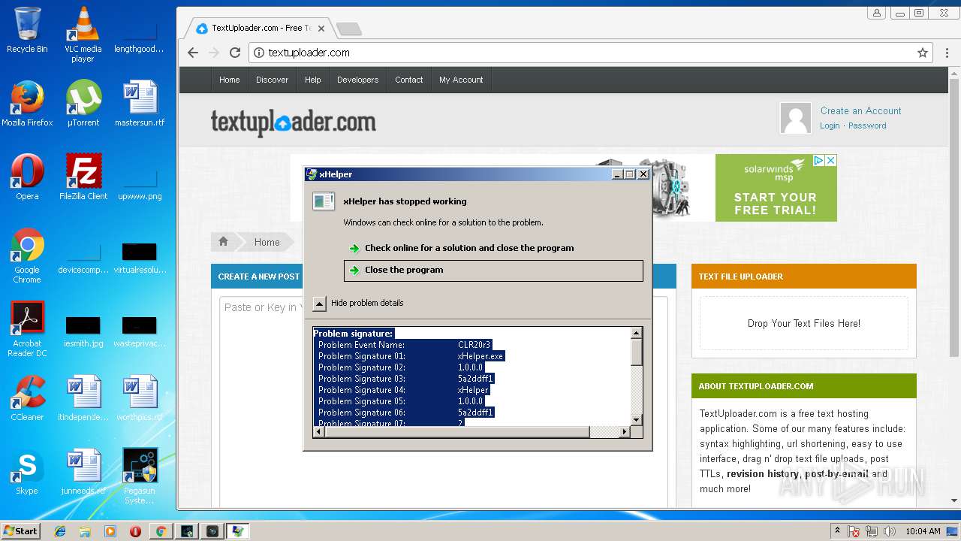Close the TextUploader.com tab
The image size is (961, 541).
click(x=321, y=29)
